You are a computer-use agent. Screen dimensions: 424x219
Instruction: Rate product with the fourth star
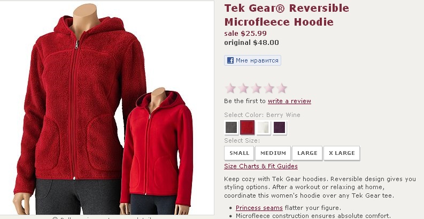(269, 88)
